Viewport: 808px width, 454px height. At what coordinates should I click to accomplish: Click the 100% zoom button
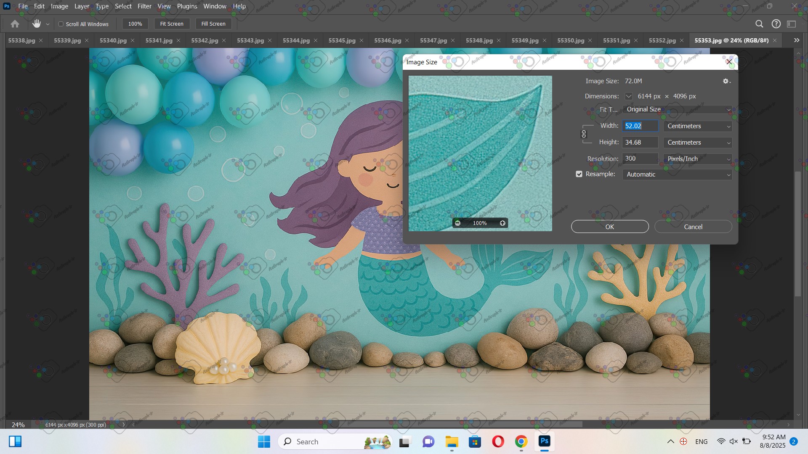[x=135, y=24]
